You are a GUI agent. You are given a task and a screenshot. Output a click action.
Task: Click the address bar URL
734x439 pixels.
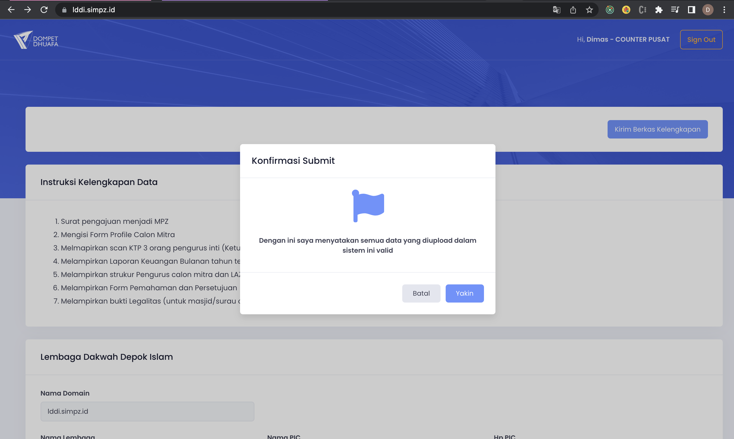click(94, 10)
